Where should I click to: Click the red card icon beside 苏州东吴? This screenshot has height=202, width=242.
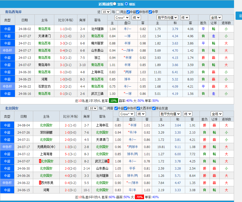(40, 183)
